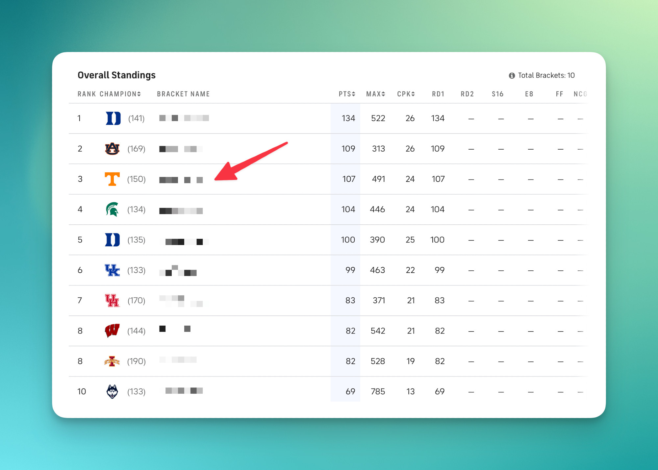
Task: Click the Wisconsin W logo
Action: 112,331
